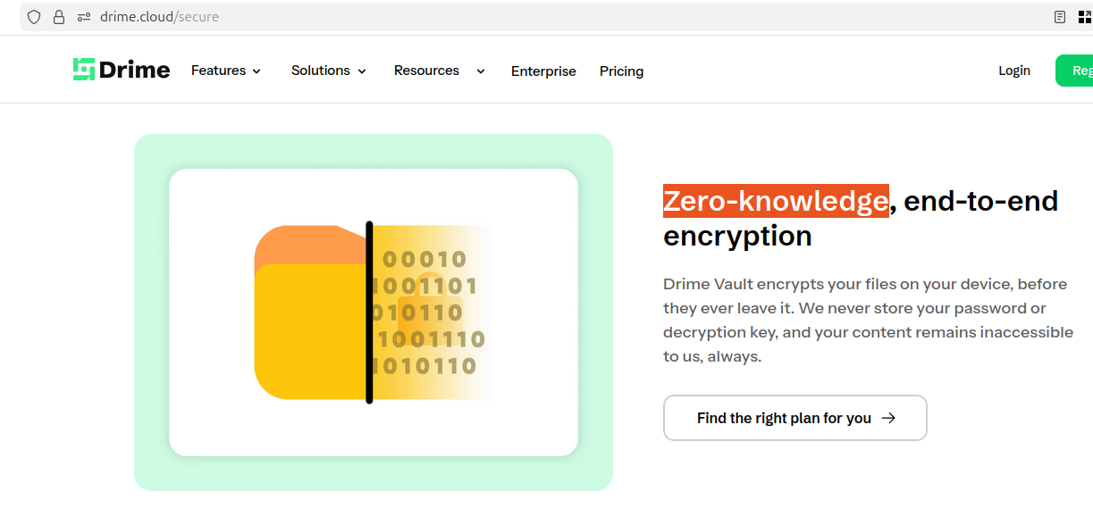1093x525 pixels.
Task: Open the site permissions icon in address bar
Action: tap(84, 17)
